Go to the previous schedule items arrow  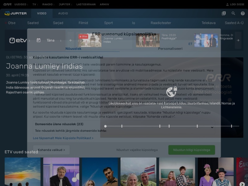[71, 40]
